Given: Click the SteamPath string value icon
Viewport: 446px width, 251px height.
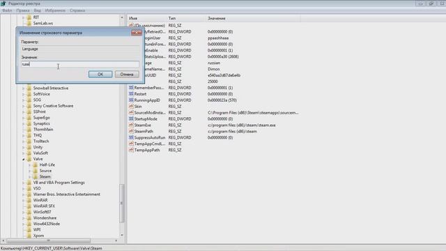Looking at the screenshot, I should coord(131,131).
